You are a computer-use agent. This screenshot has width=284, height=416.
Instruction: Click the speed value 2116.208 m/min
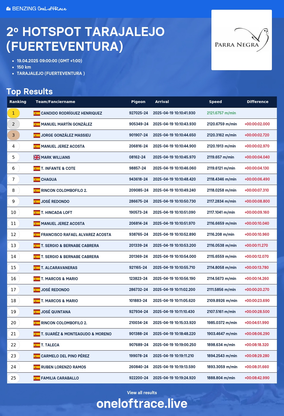tap(221, 234)
